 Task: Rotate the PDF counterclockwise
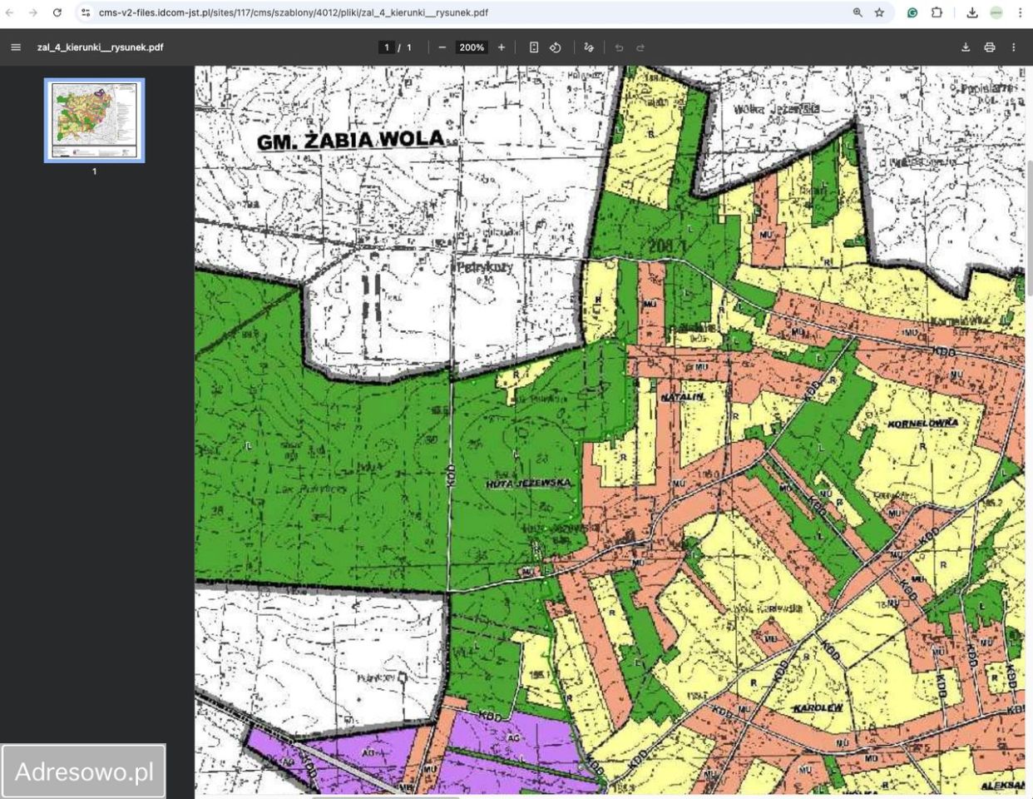point(556,47)
